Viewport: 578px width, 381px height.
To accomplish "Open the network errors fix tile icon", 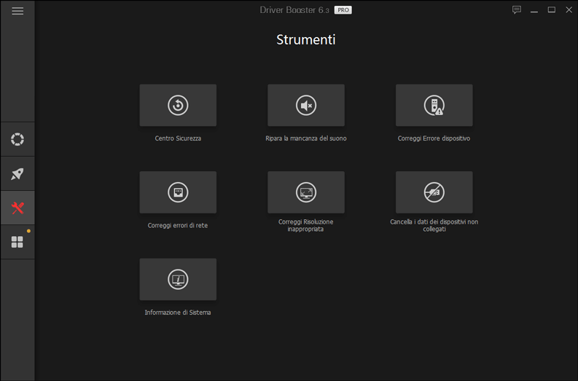I will pyautogui.click(x=178, y=192).
